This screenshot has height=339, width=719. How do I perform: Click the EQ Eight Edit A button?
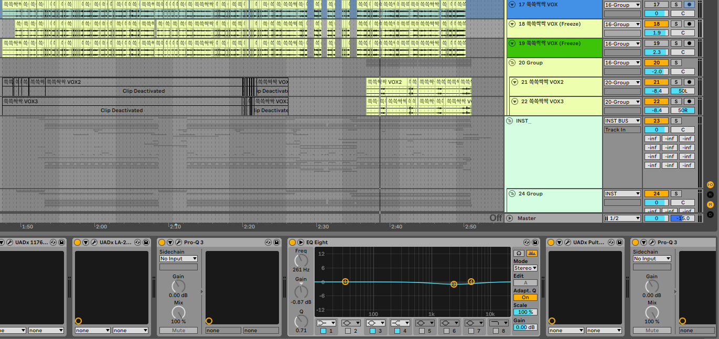coord(525,283)
